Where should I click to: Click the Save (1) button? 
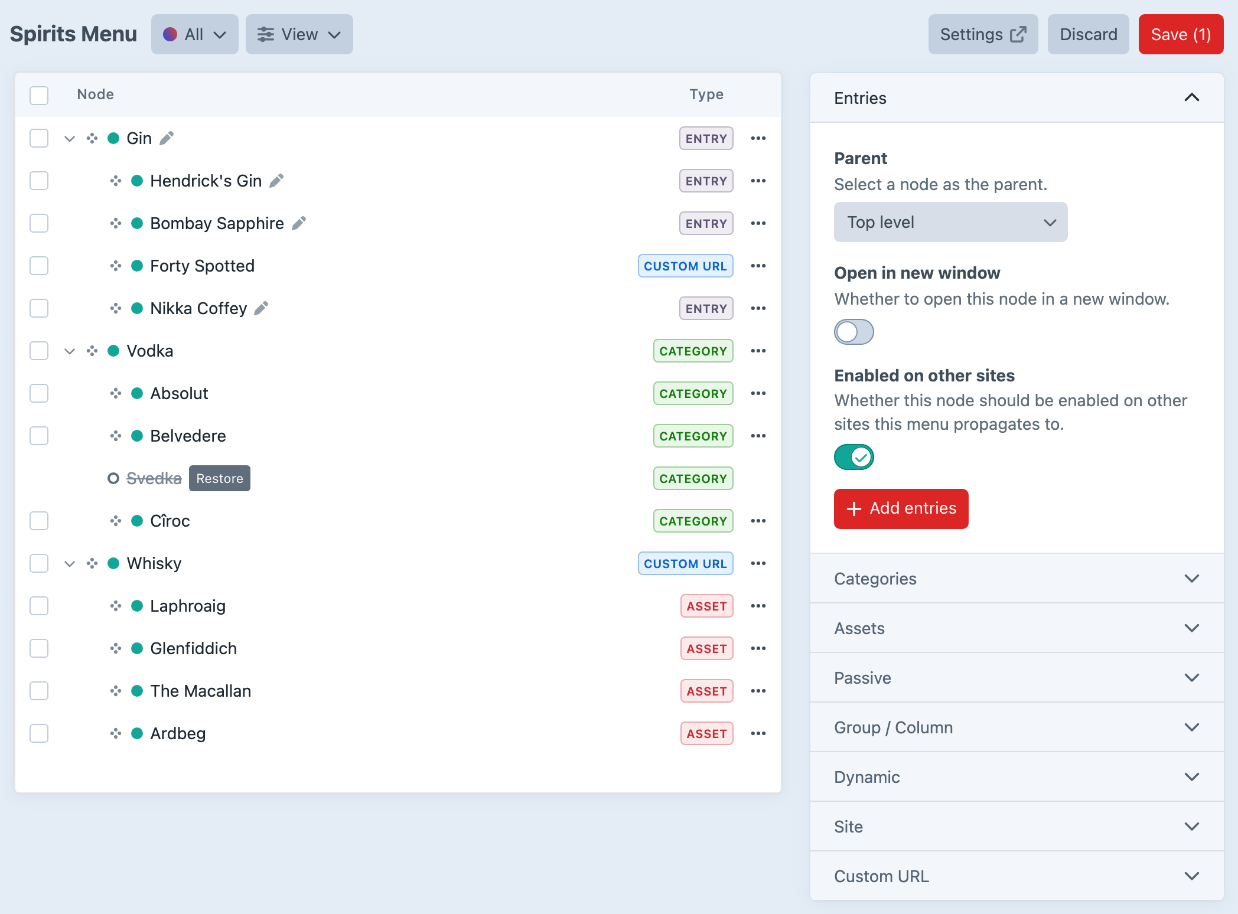point(1181,34)
